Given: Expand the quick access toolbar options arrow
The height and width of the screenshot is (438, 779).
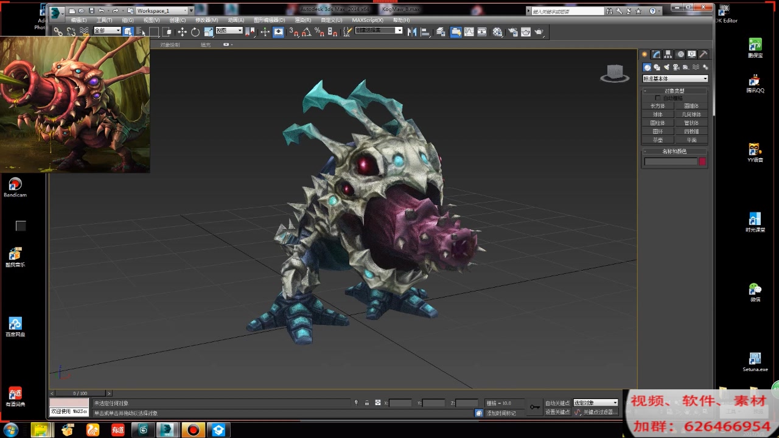Looking at the screenshot, I should click(x=192, y=11).
